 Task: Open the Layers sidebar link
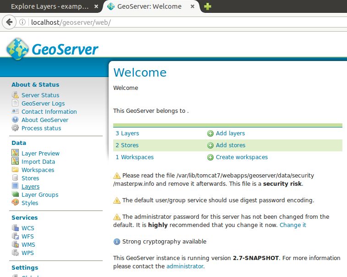(x=31, y=187)
